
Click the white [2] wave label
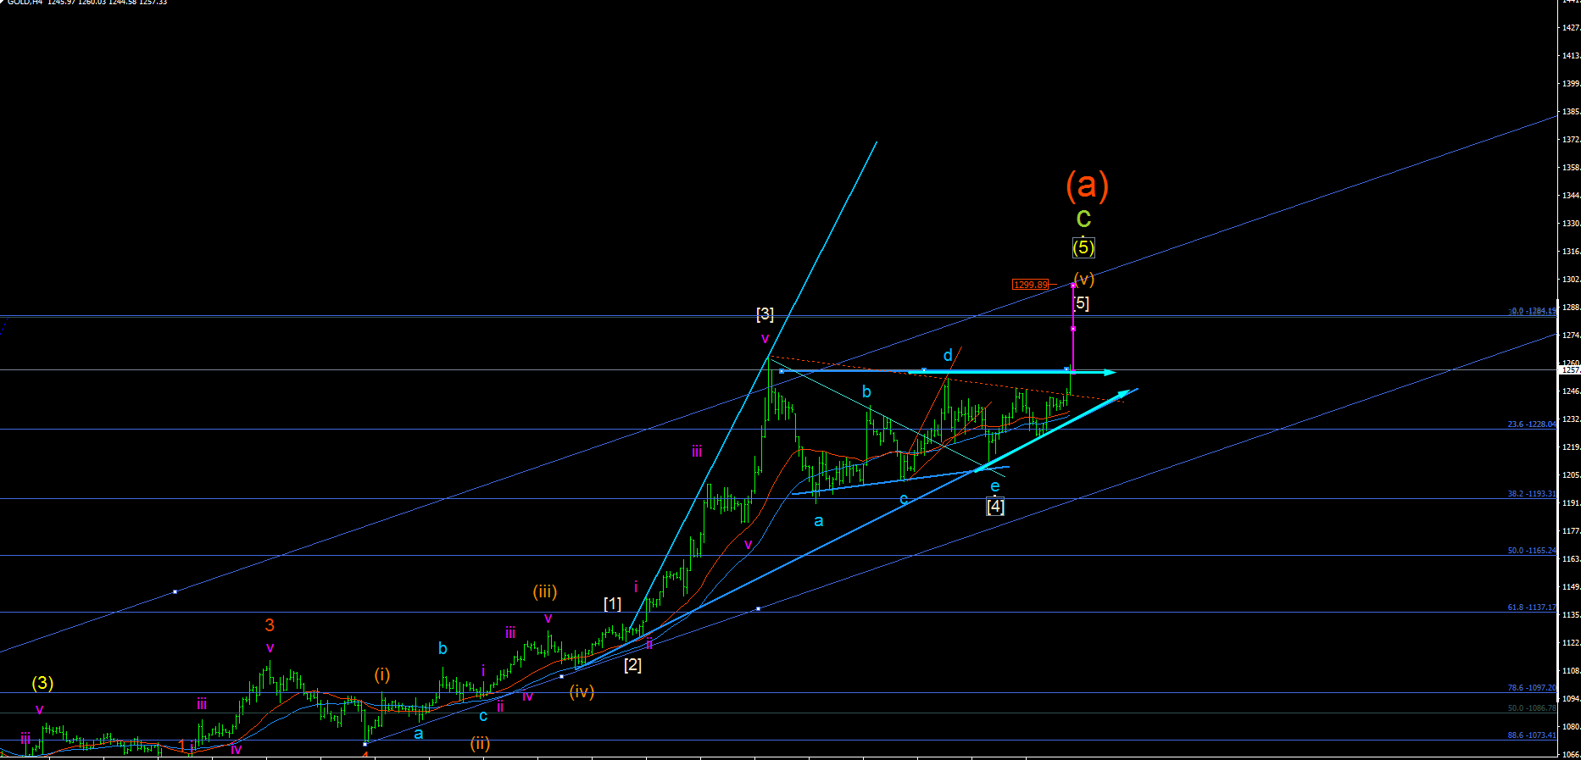point(632,665)
